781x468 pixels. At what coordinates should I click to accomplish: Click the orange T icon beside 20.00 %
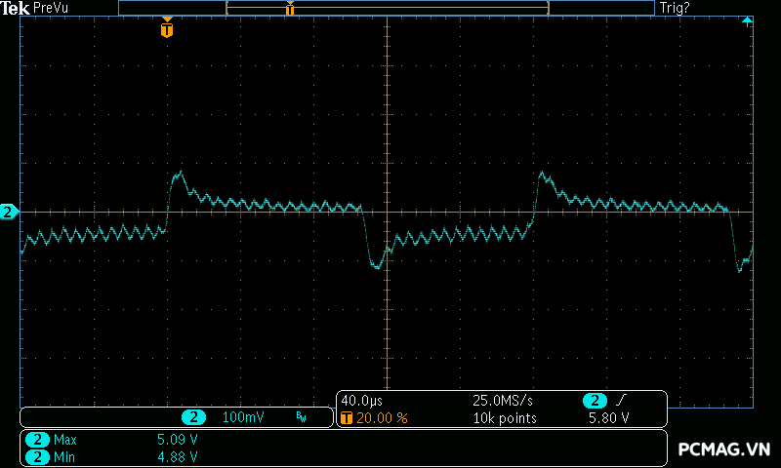(x=347, y=417)
